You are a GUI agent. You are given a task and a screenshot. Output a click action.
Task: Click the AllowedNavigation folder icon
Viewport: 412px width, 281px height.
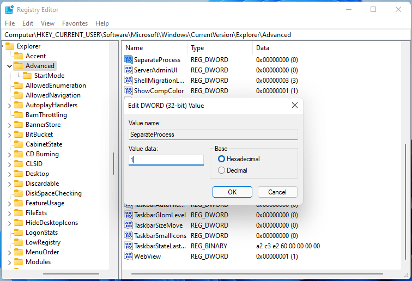pos(19,95)
